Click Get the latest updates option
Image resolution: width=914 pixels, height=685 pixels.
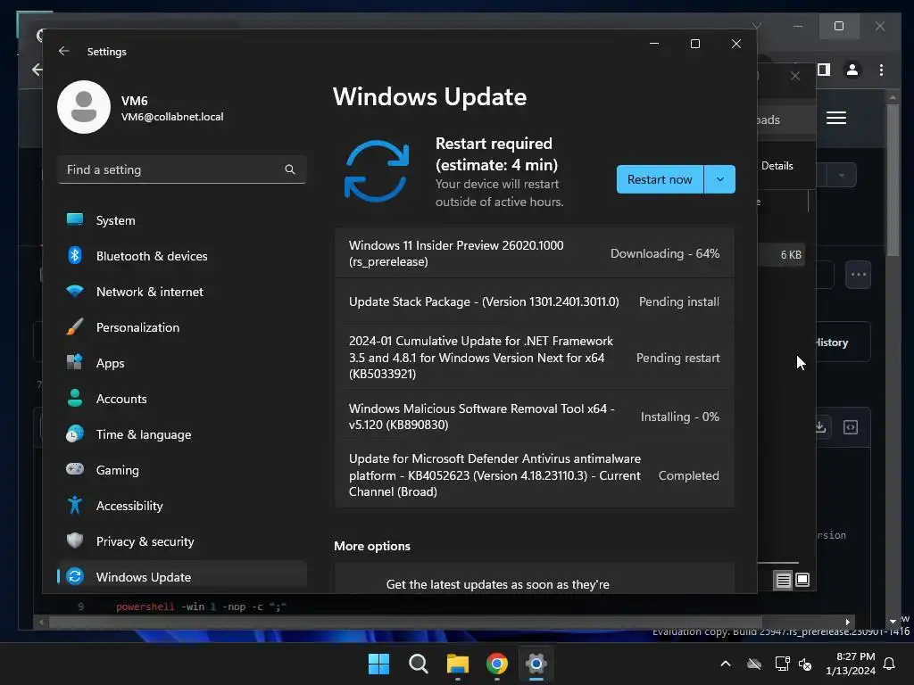tap(535, 578)
